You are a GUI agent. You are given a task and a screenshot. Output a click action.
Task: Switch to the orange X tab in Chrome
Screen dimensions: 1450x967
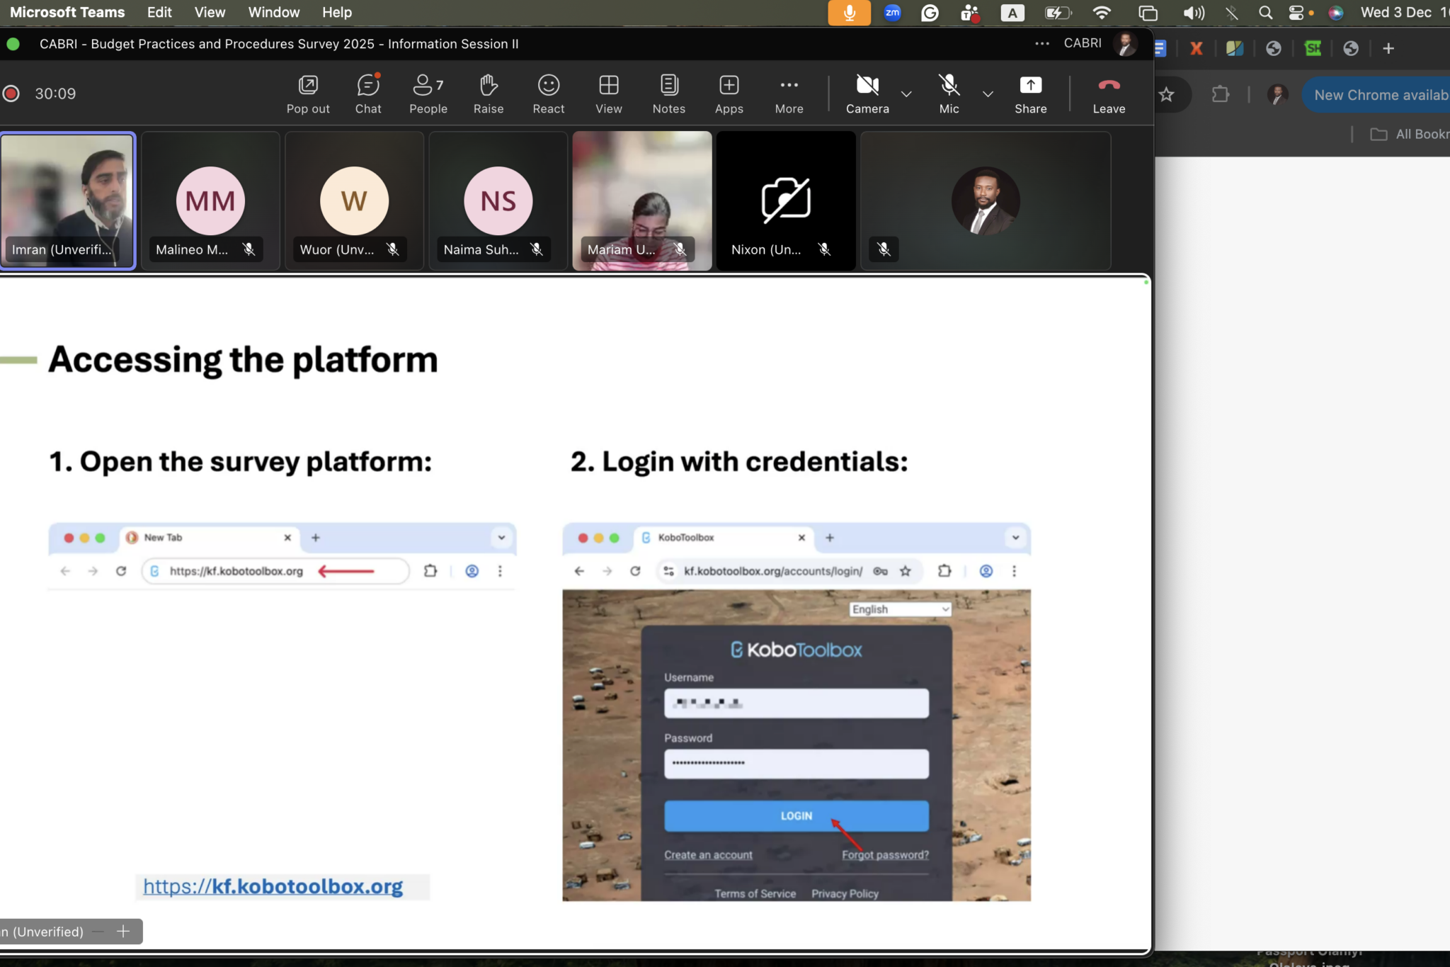coord(1197,48)
